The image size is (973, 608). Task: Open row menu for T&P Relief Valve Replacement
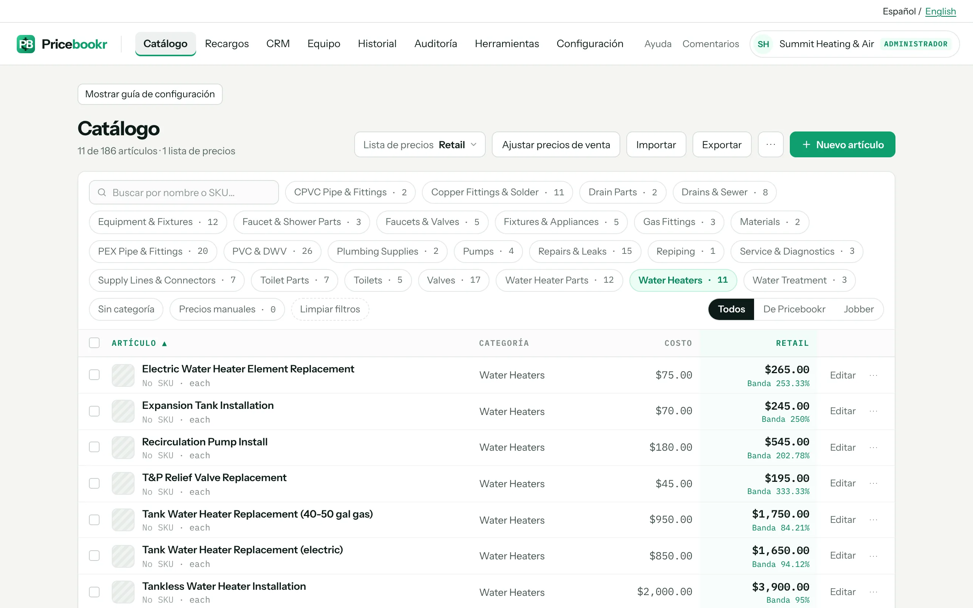(873, 483)
